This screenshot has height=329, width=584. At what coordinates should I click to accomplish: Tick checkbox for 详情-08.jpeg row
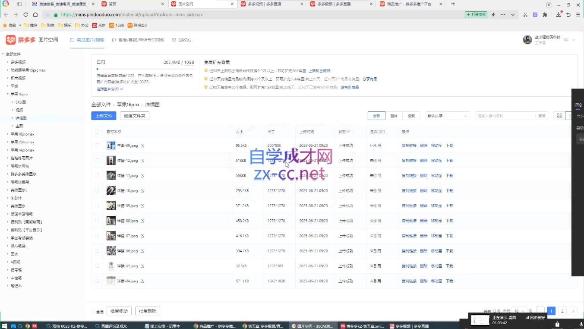click(x=97, y=221)
